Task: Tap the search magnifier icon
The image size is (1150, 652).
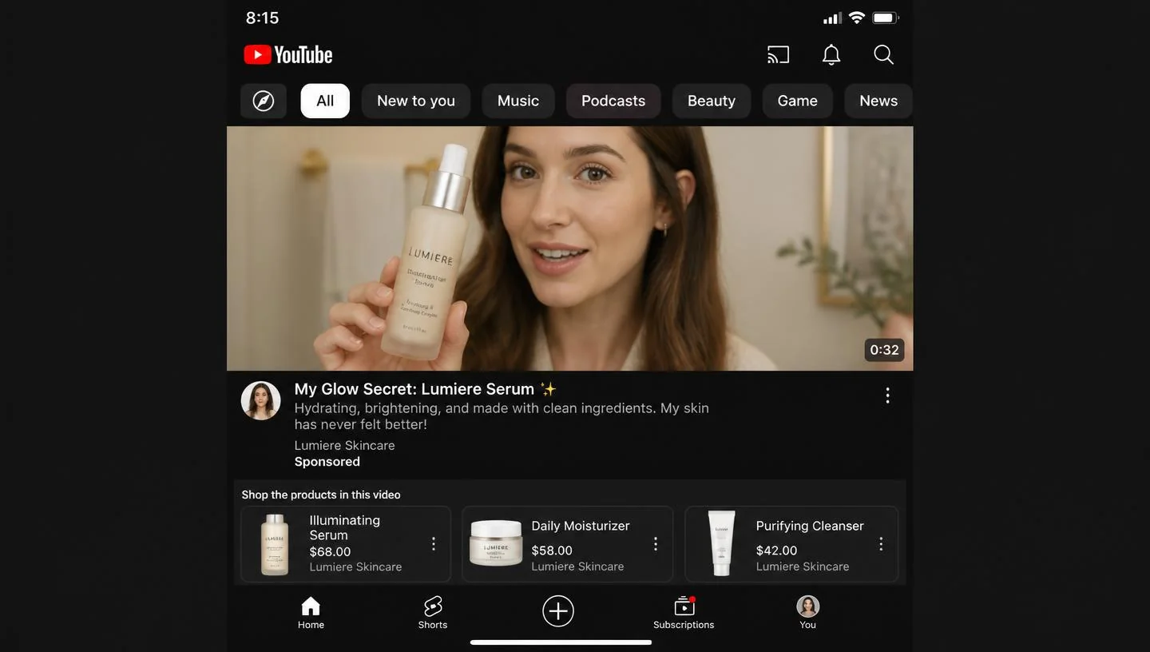Action: point(883,54)
